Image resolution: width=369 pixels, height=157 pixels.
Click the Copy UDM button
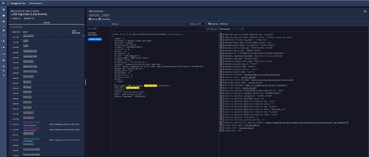236,29
